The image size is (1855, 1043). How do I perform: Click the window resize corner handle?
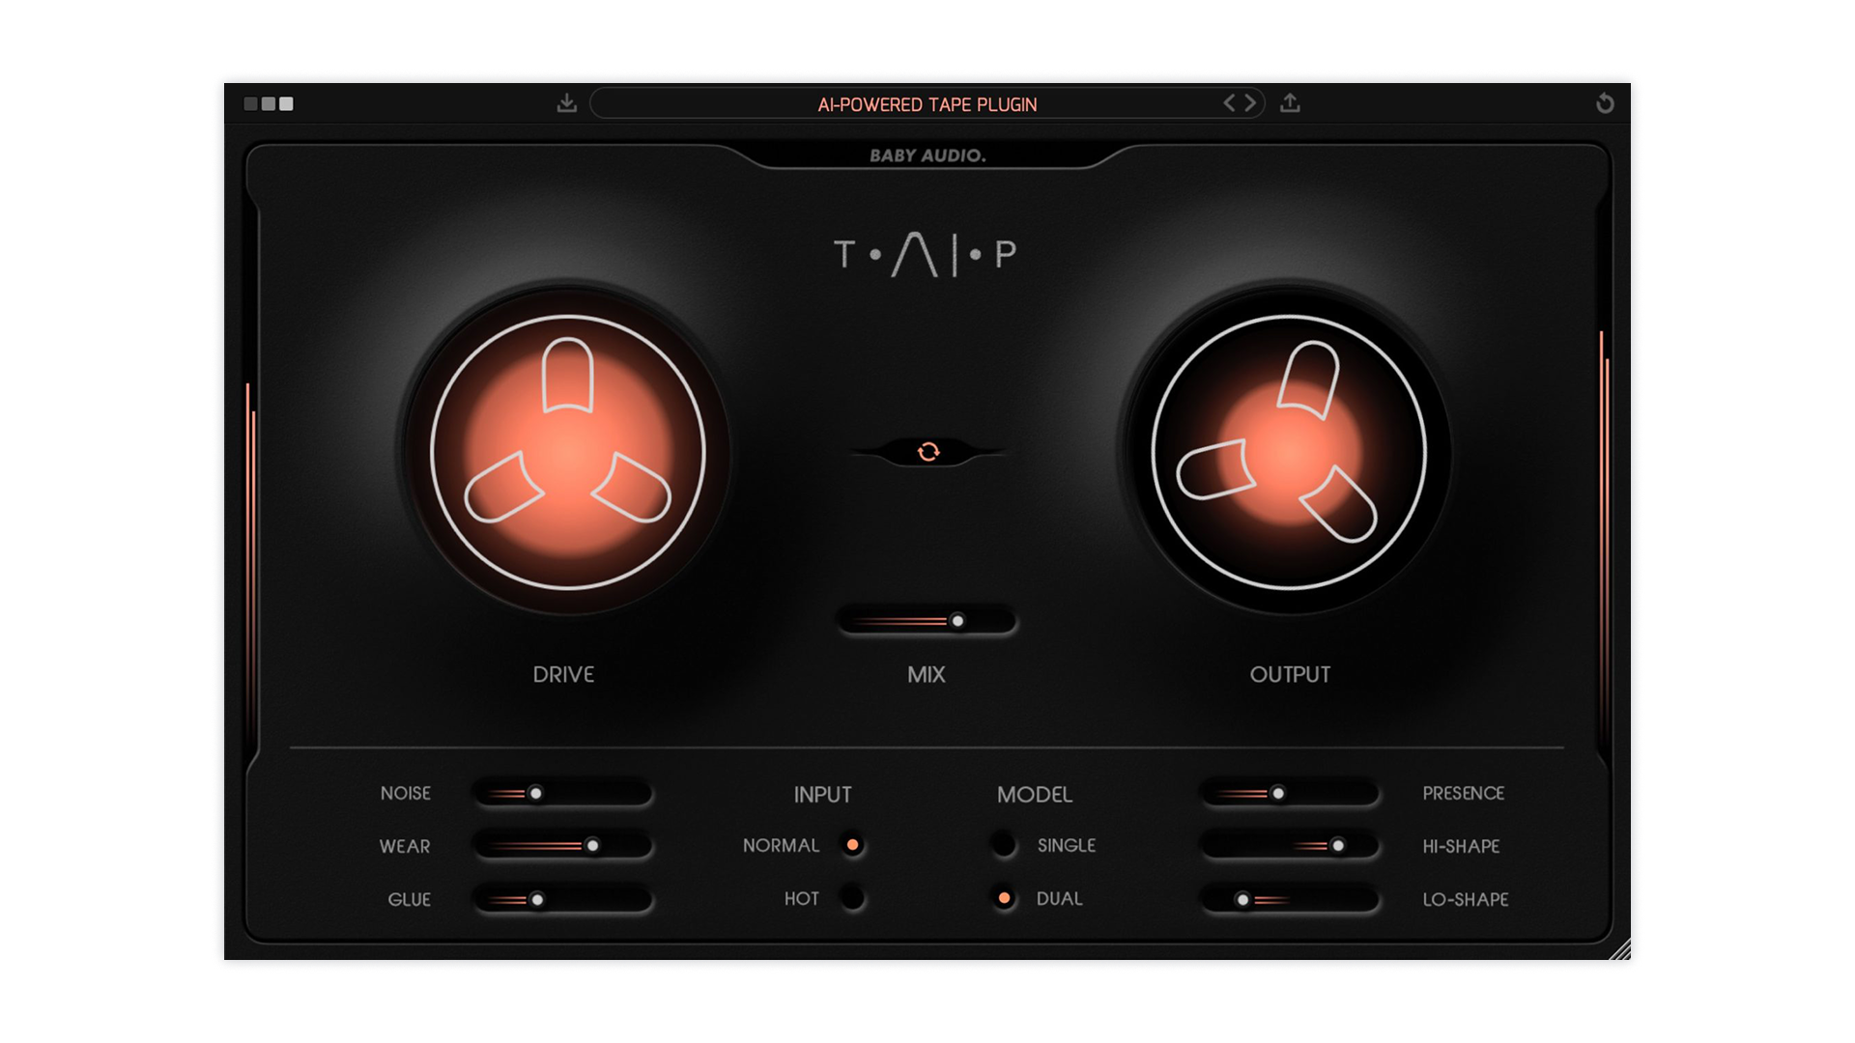click(1621, 950)
